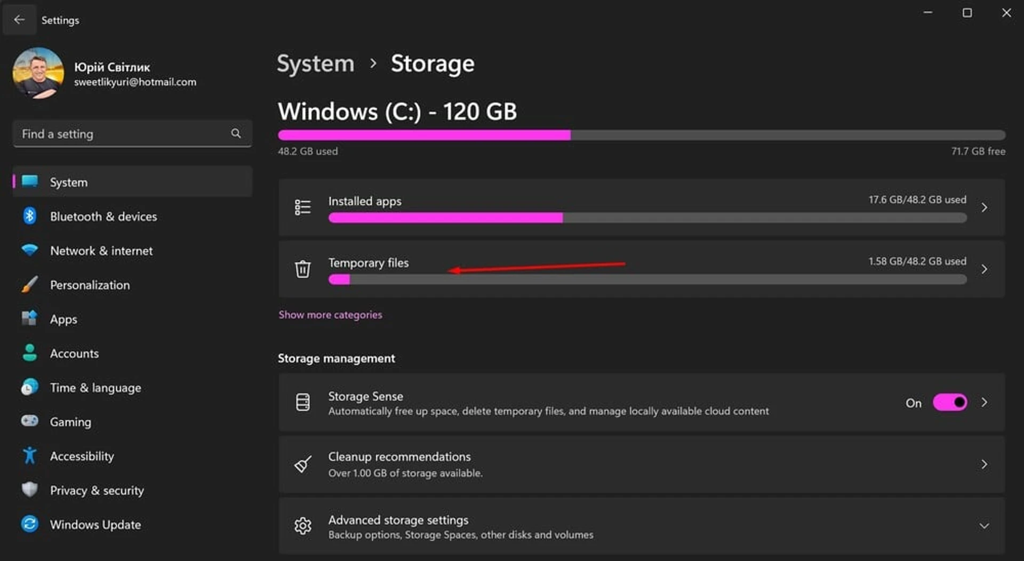The height and width of the screenshot is (561, 1024).
Task: Open the Temporary files category
Action: 642,269
